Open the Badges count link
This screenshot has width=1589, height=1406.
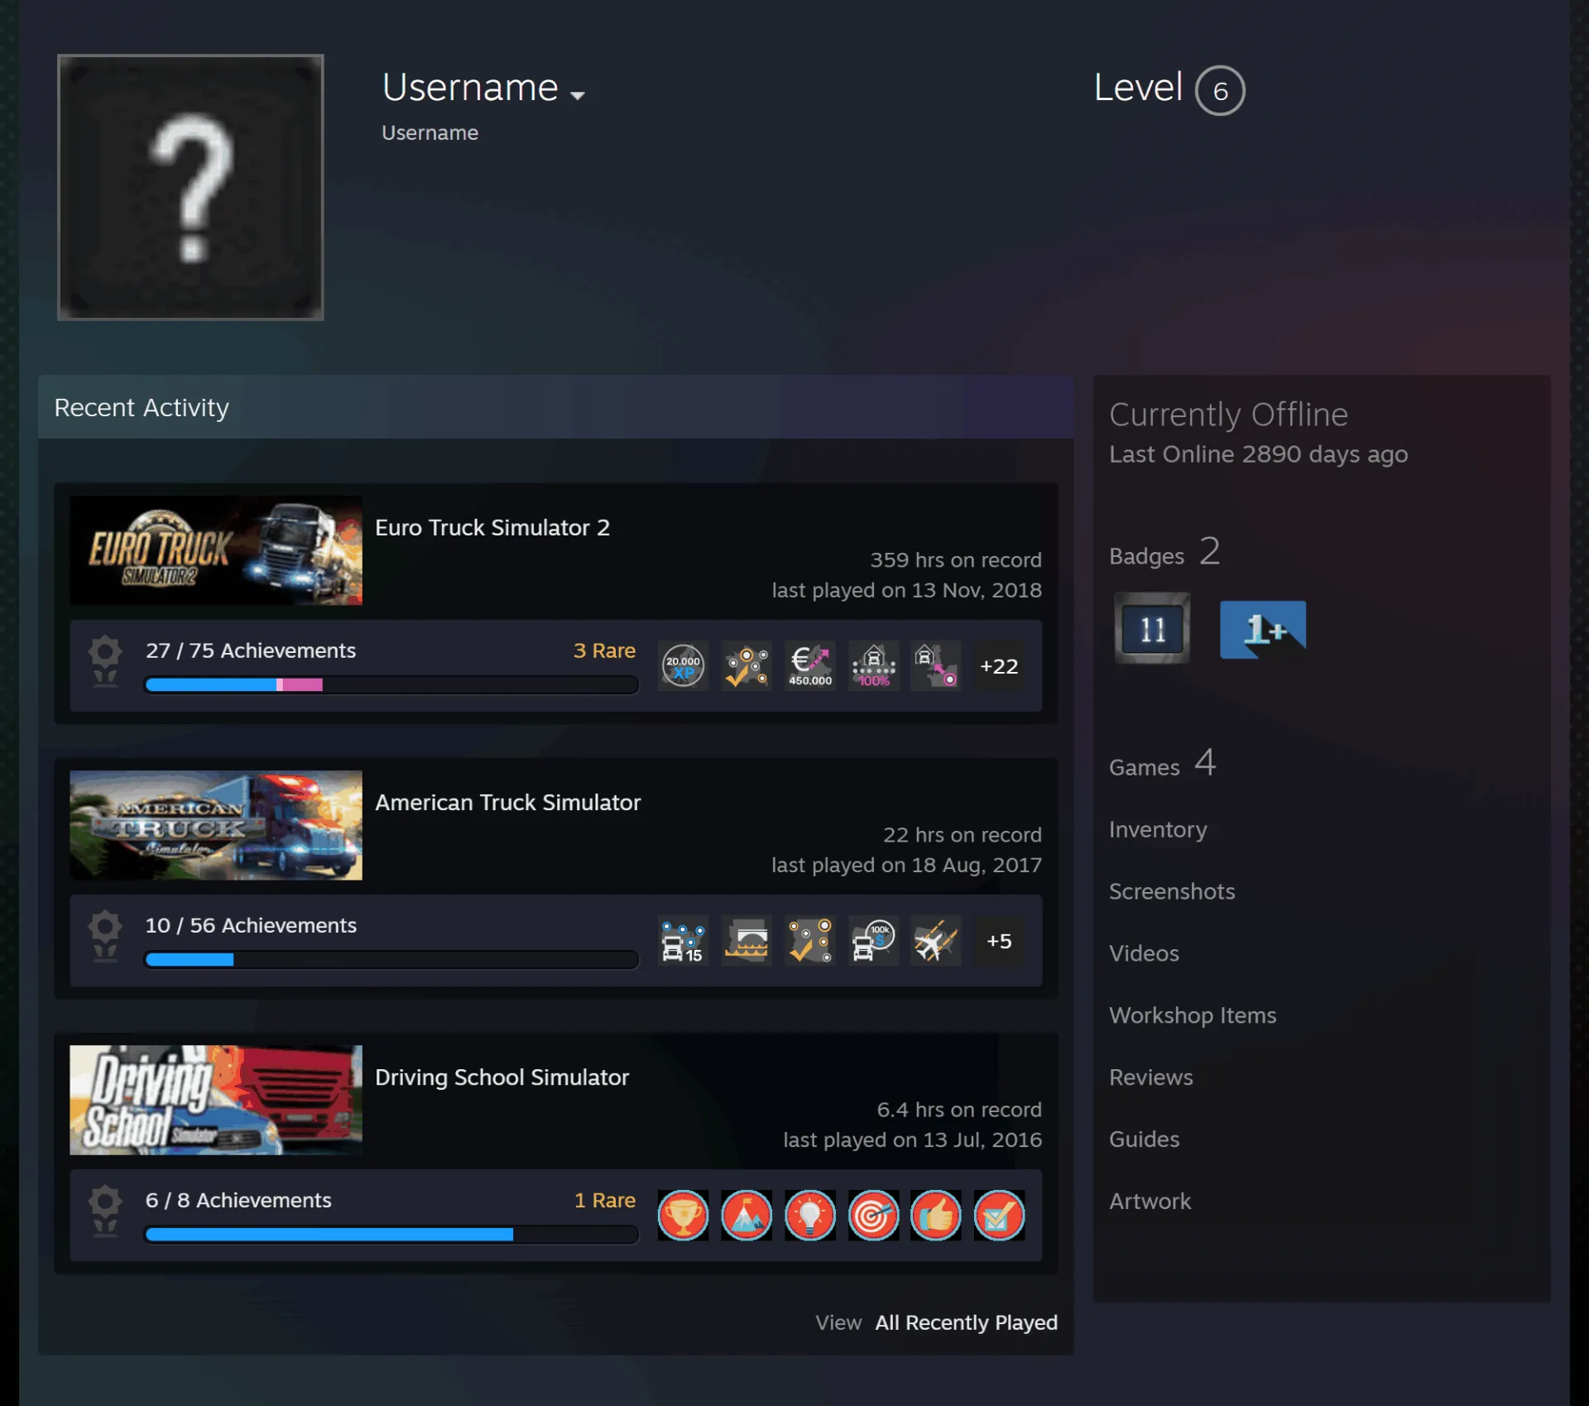point(1164,552)
